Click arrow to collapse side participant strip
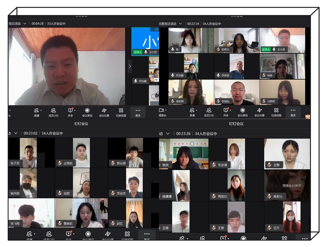The image size is (327, 247). coord(130,66)
